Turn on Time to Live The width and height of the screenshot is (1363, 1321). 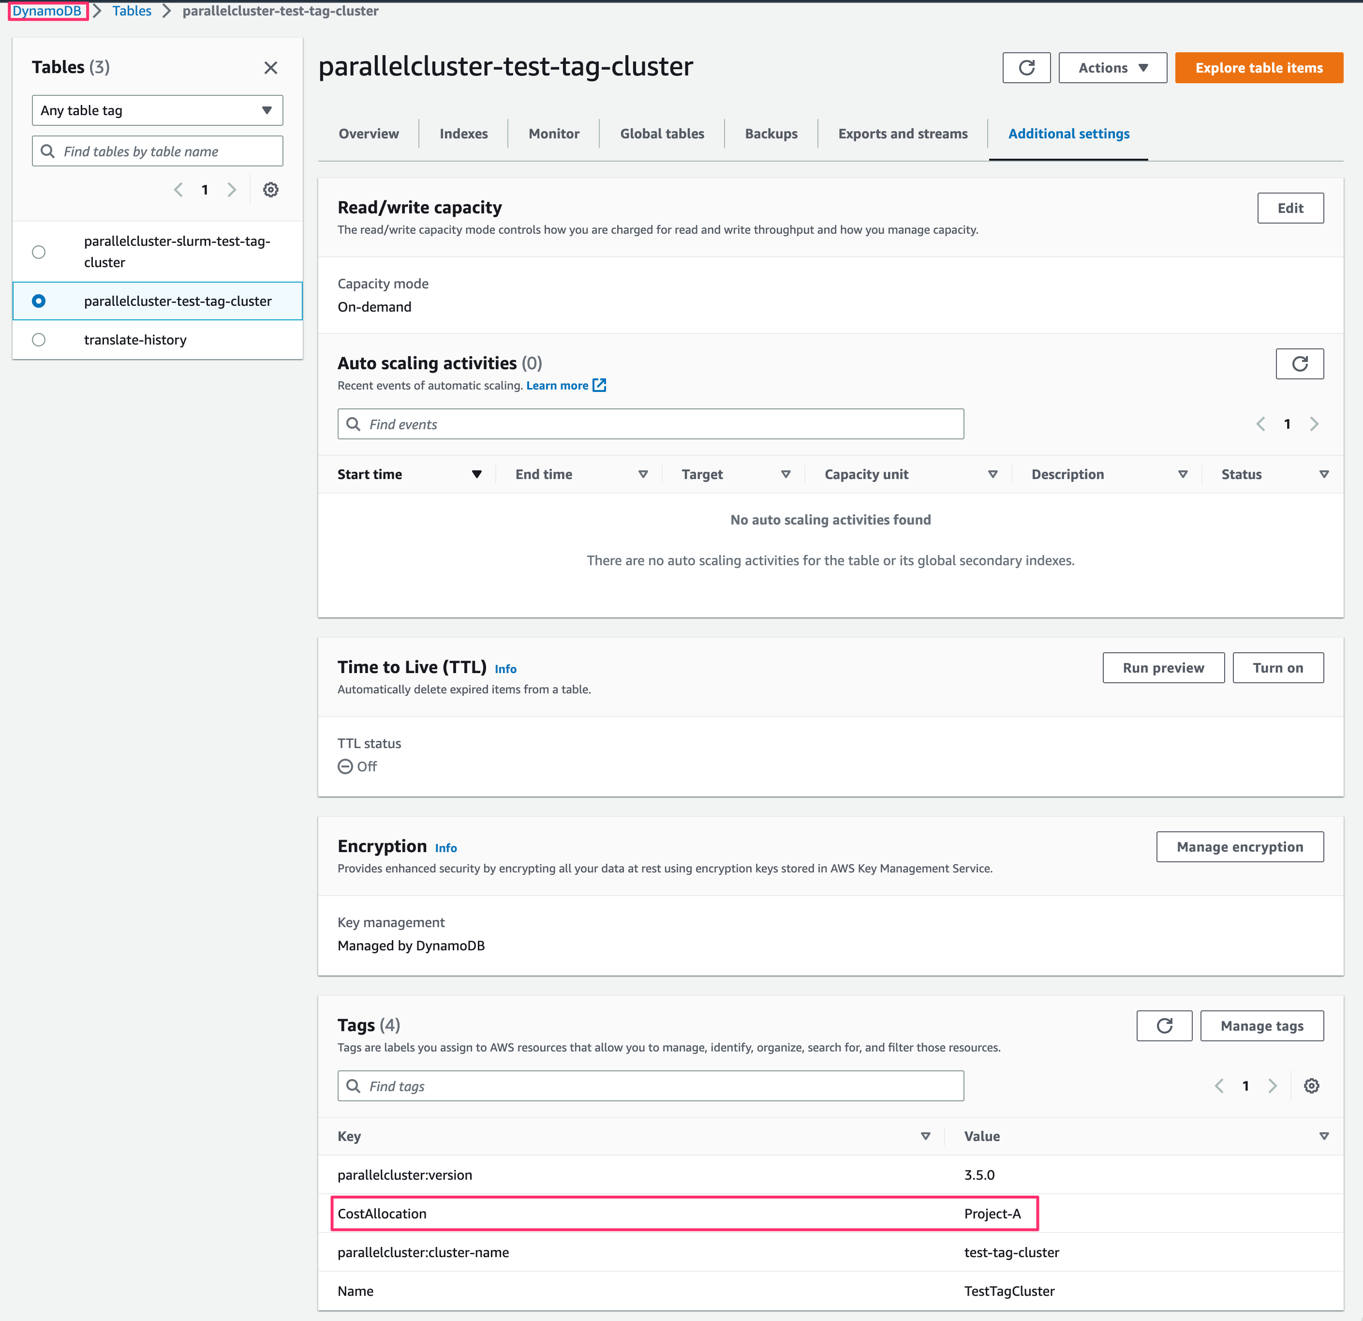tap(1277, 667)
